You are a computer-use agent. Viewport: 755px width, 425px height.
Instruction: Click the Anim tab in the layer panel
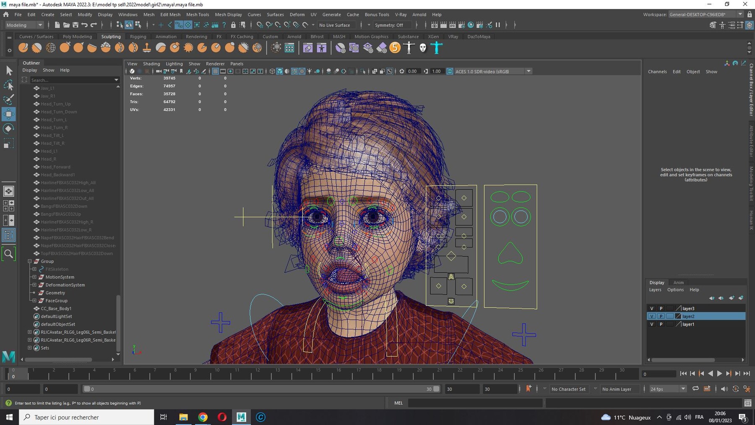679,283
